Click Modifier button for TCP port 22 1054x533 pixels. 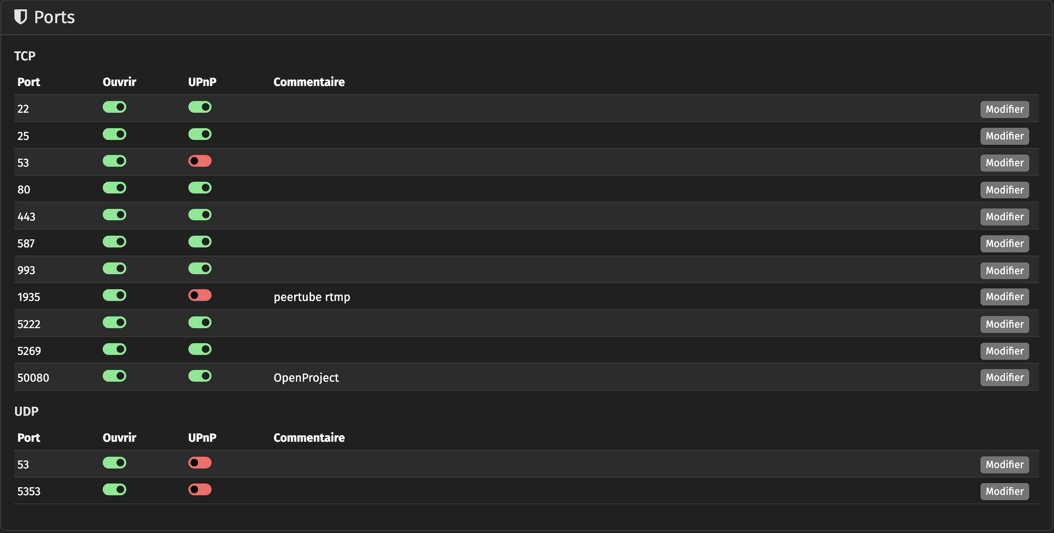tap(1004, 109)
